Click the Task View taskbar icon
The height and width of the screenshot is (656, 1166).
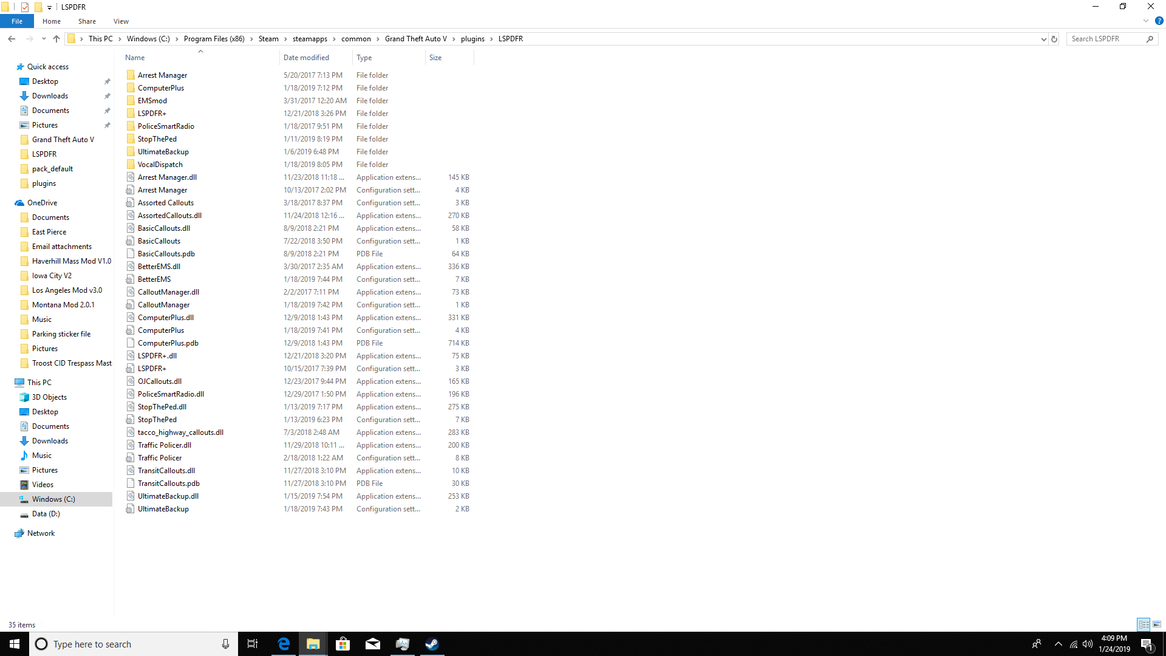253,644
